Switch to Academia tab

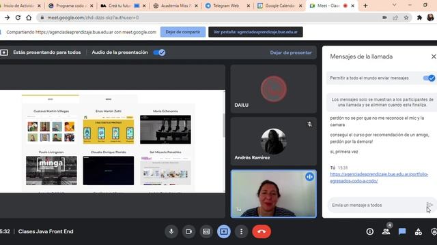[x=175, y=5]
